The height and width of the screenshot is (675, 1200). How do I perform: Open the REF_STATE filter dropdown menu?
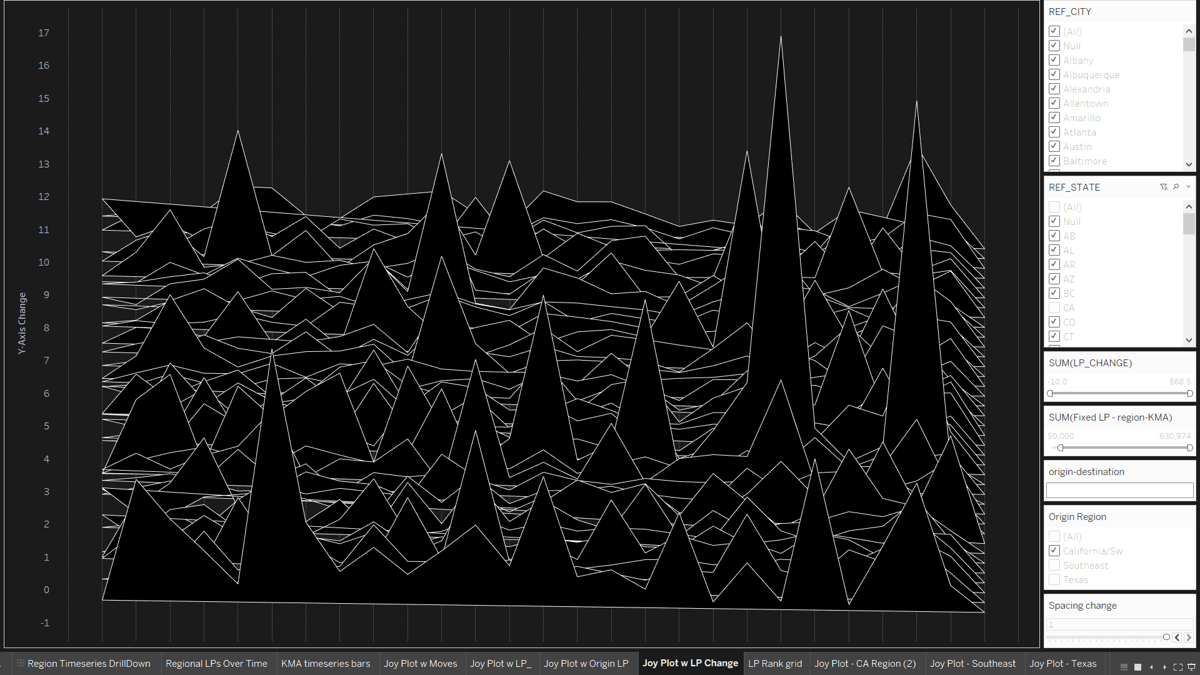1188,187
